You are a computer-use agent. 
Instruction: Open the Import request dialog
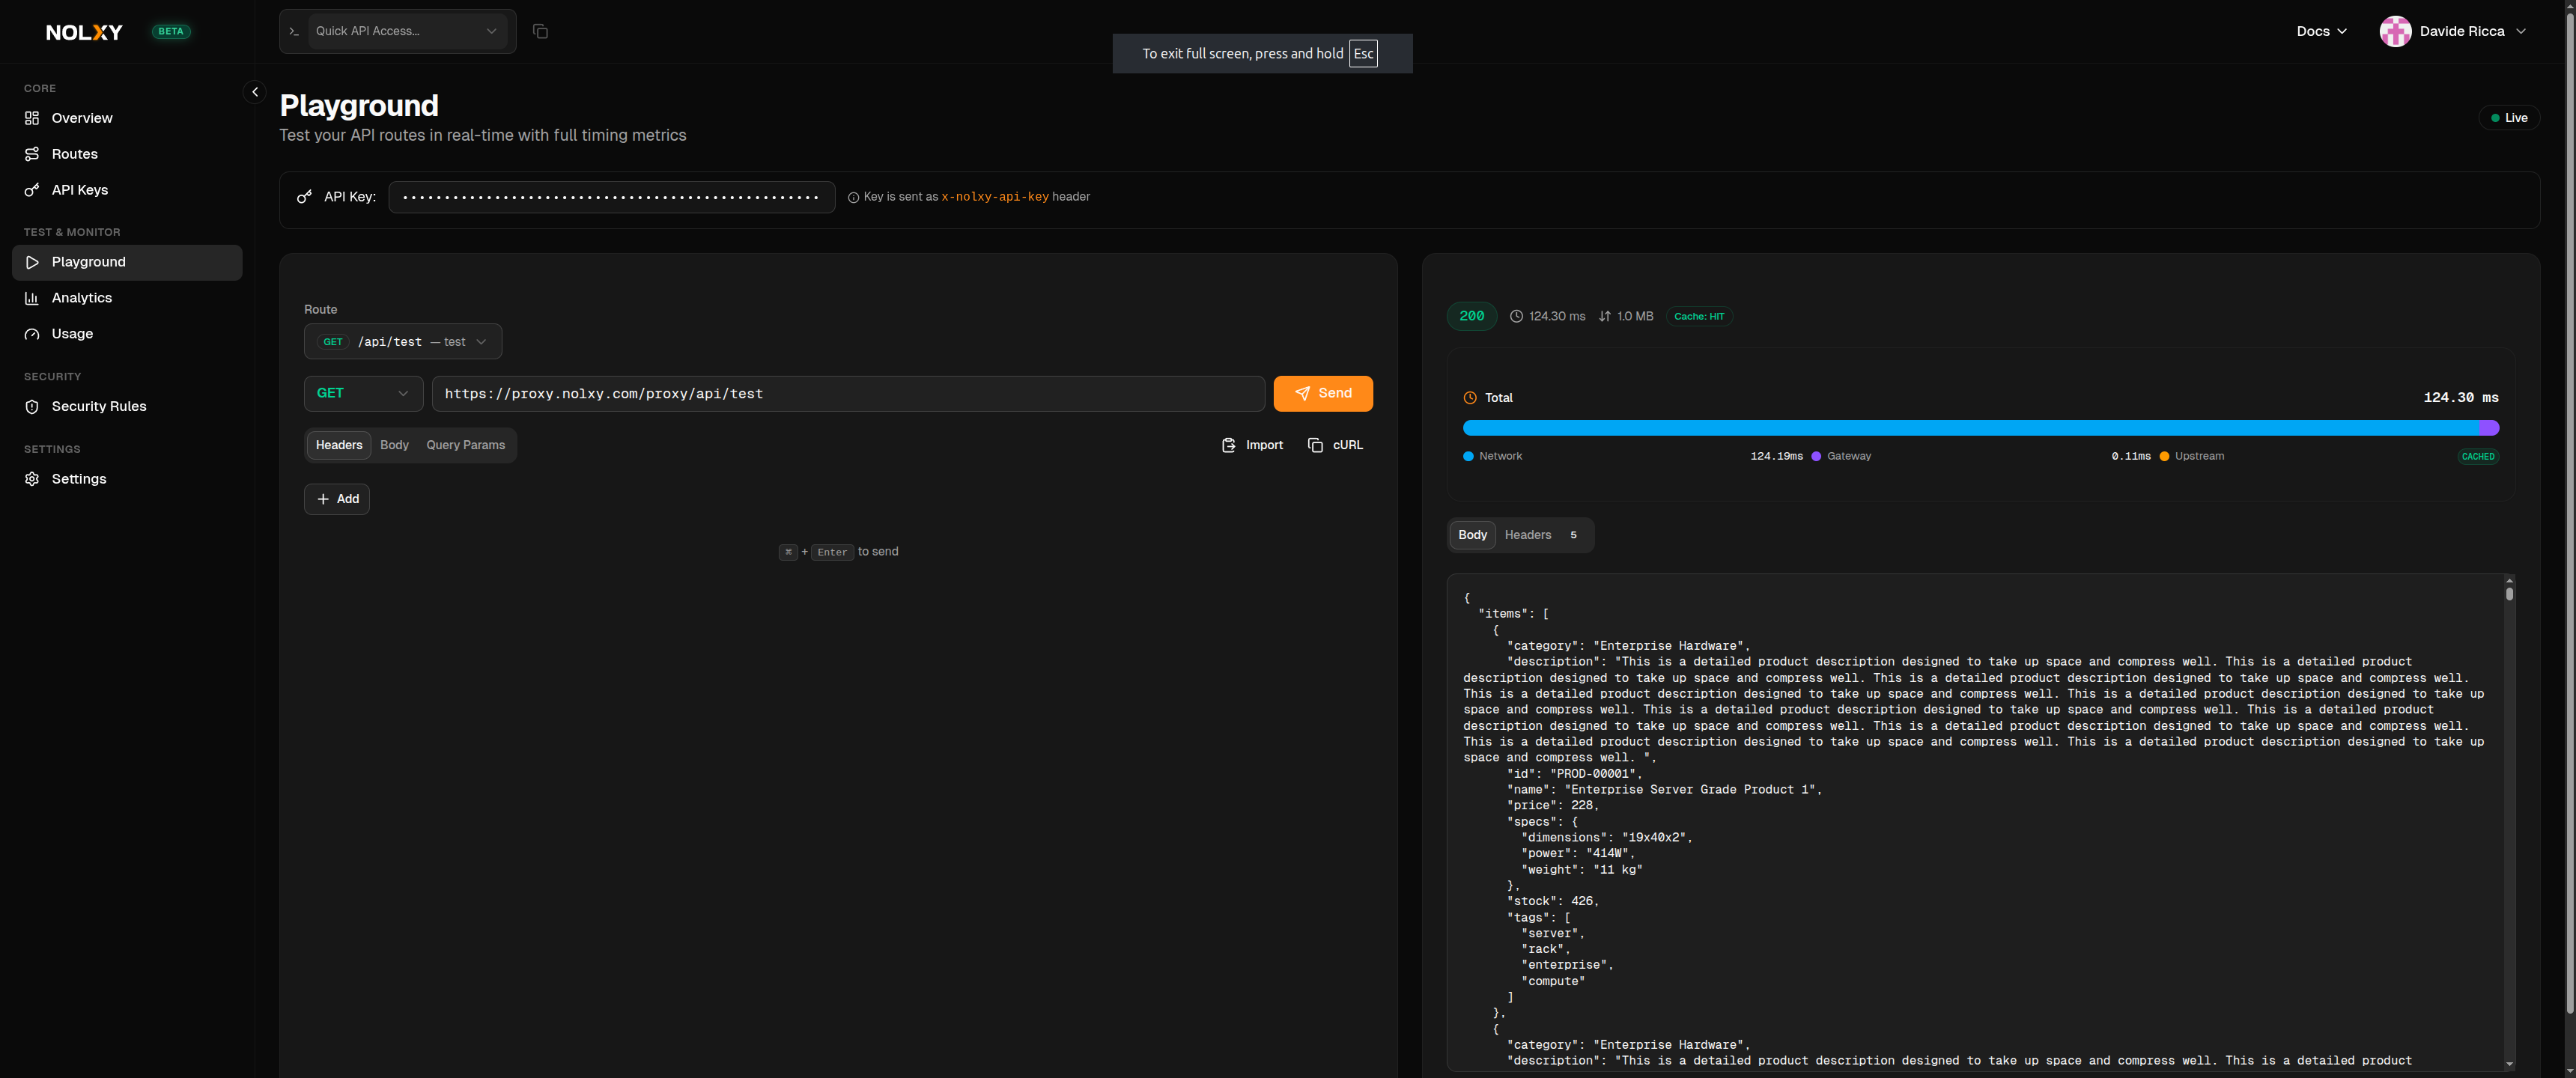[1252, 444]
